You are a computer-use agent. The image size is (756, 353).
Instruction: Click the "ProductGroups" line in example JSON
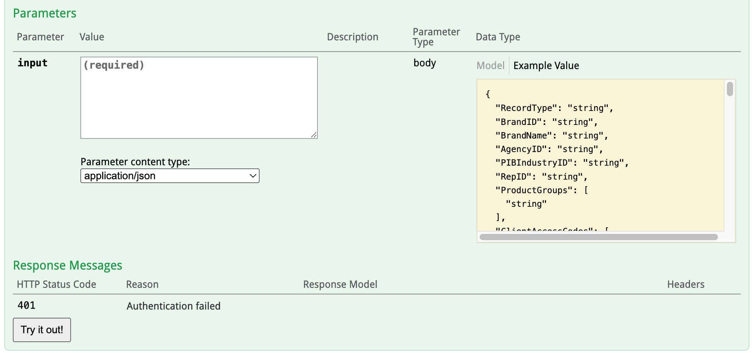pos(541,190)
